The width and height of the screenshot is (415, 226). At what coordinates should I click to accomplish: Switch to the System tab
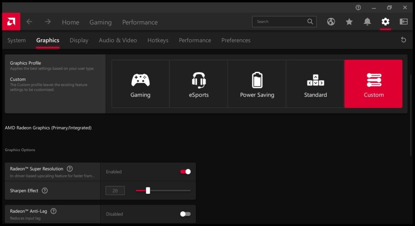[16, 40]
